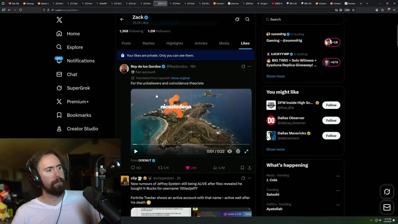Show more suggested accounts

(x=275, y=149)
